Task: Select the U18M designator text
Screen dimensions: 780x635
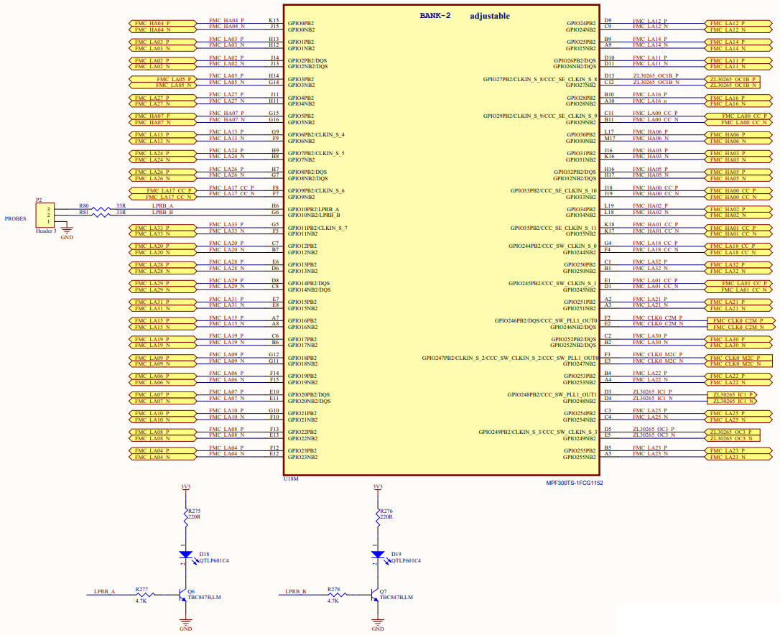Action: point(290,478)
